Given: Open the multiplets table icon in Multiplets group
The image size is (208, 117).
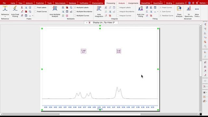Looking at the screenshot, I should click(67, 12).
